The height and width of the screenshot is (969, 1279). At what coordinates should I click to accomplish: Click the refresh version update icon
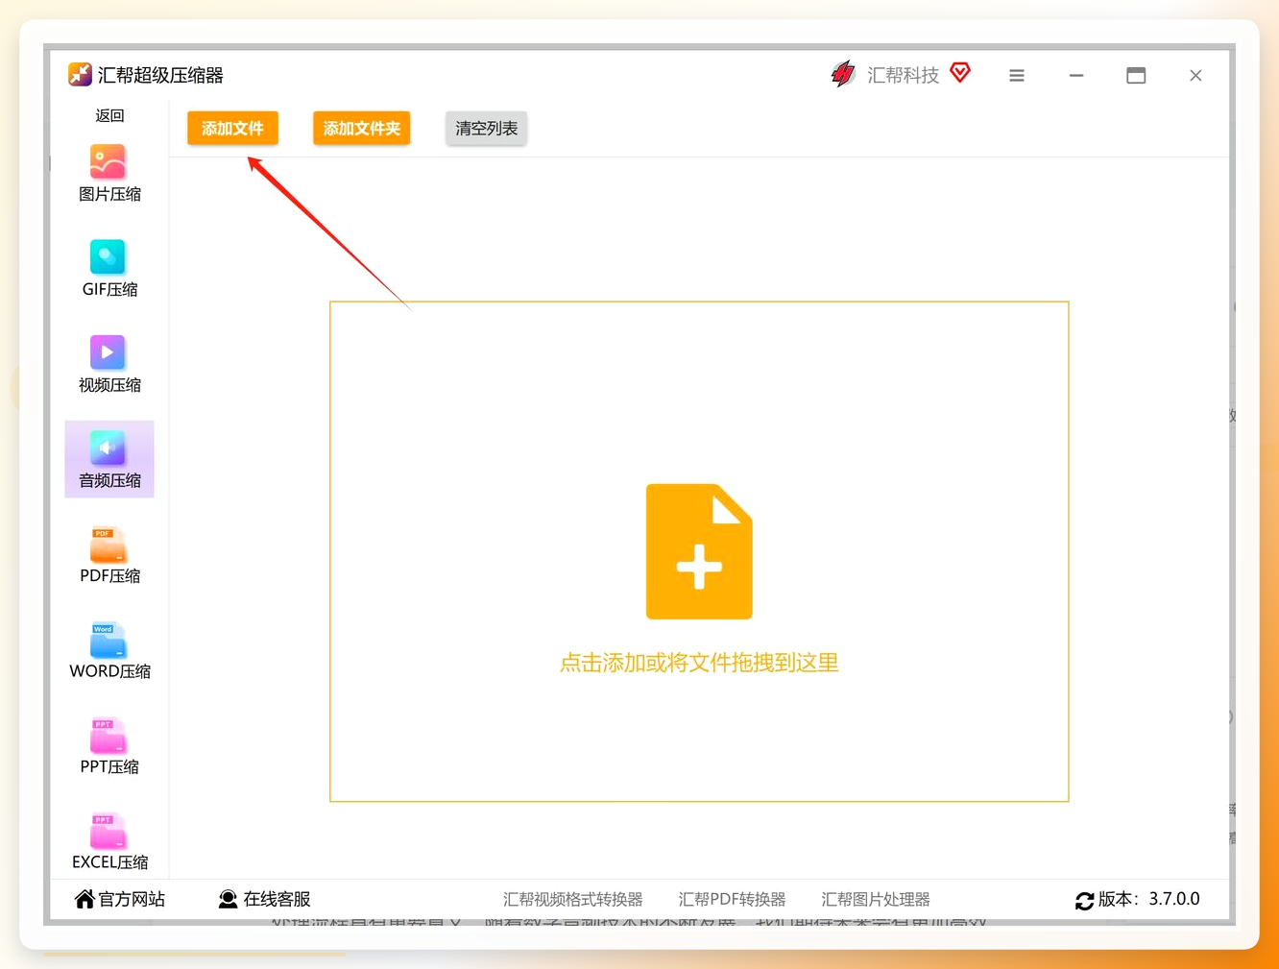point(1084,901)
